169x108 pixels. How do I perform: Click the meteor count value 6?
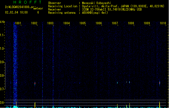tap(38, 12)
